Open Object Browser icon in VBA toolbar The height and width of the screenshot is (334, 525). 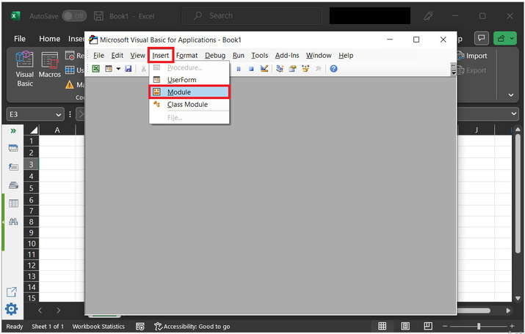click(x=305, y=69)
